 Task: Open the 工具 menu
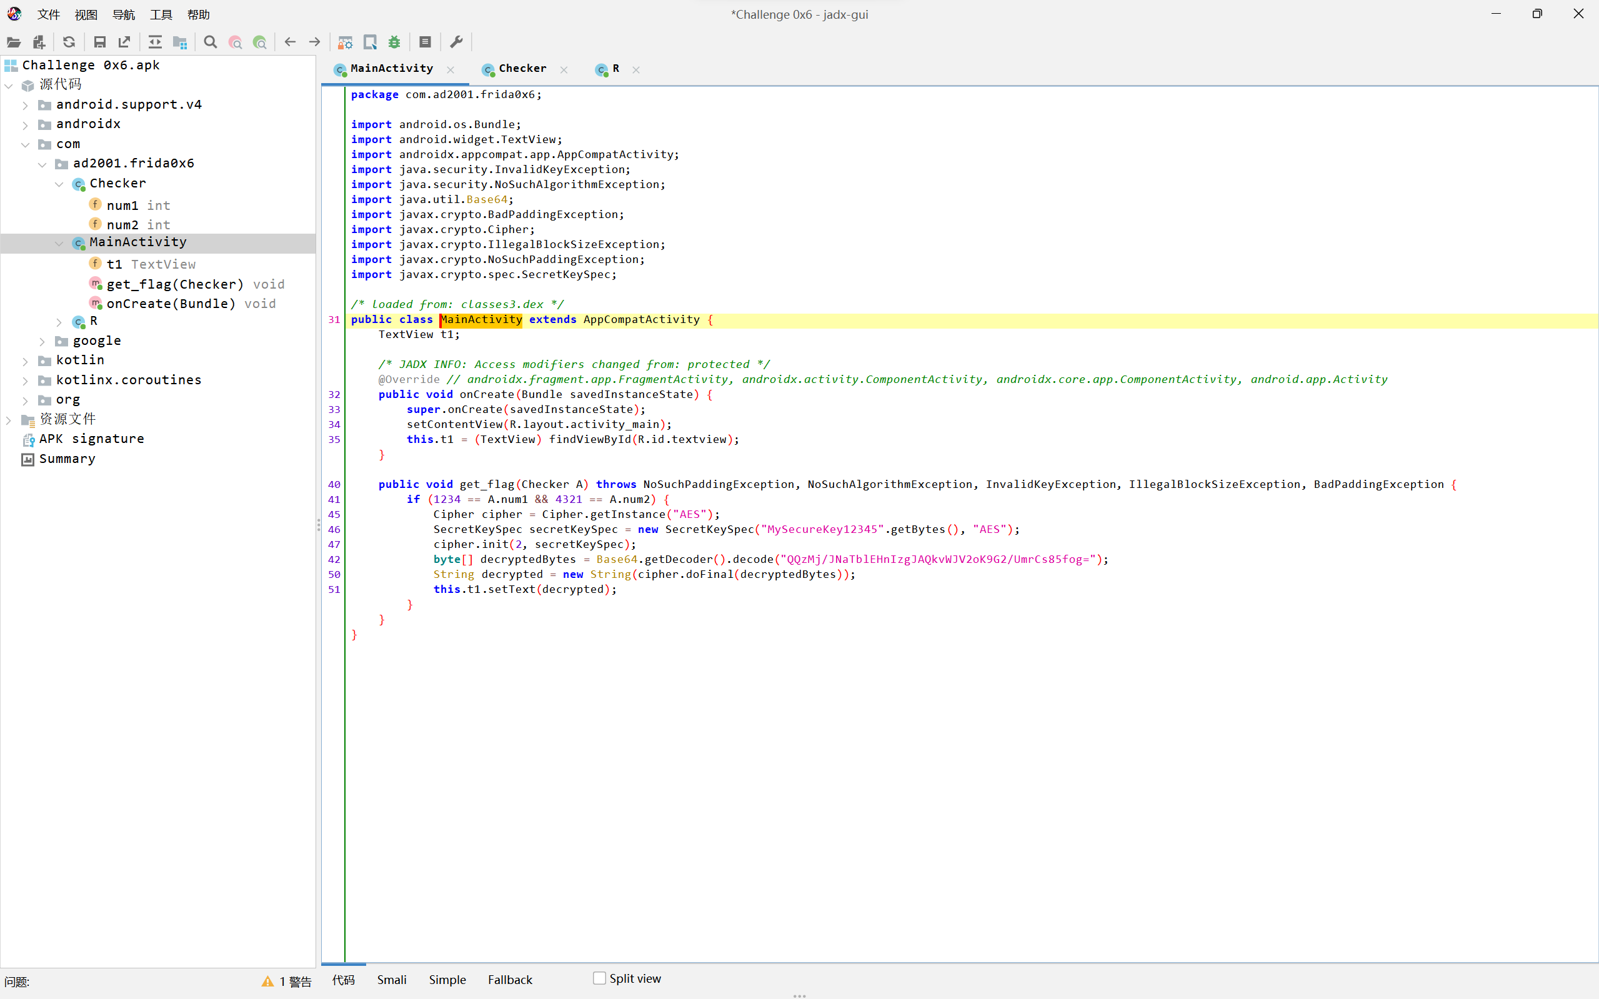point(161,14)
